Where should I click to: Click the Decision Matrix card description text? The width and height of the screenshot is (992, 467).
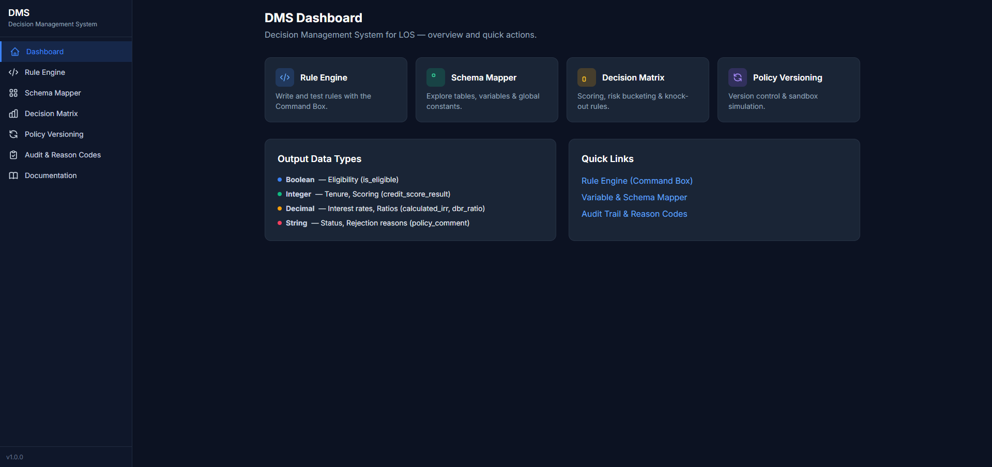coord(632,101)
